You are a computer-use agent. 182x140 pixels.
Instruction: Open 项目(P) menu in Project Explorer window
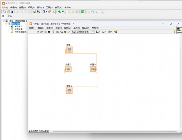pos(31,7)
